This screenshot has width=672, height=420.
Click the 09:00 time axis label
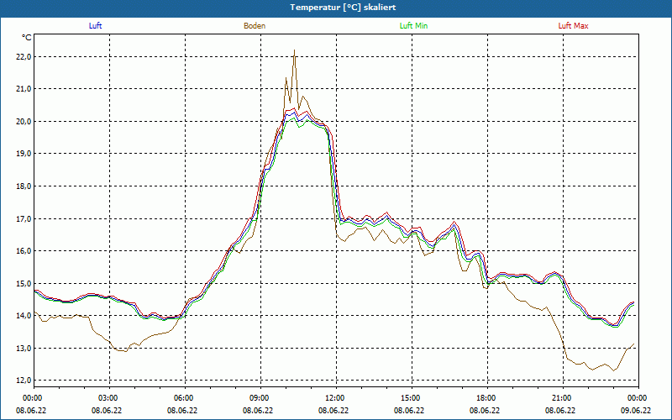(x=260, y=398)
